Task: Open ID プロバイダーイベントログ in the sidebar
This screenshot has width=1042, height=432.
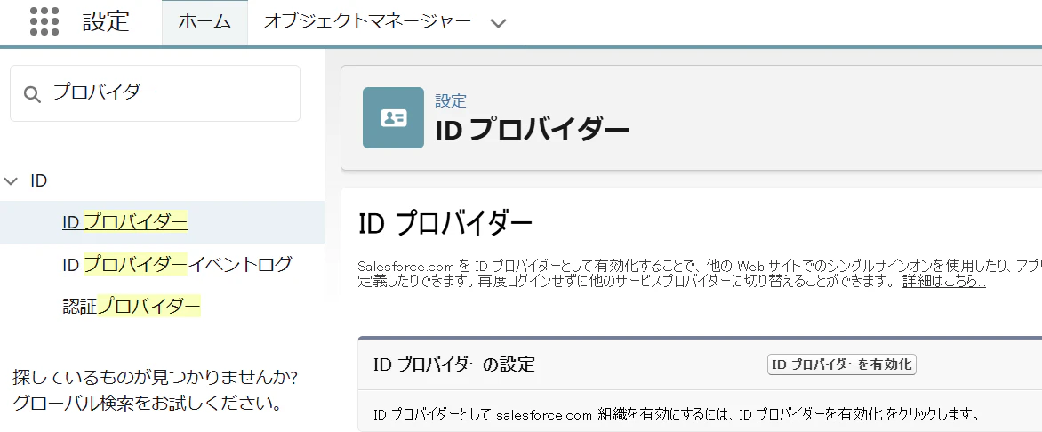Action: pyautogui.click(x=178, y=265)
